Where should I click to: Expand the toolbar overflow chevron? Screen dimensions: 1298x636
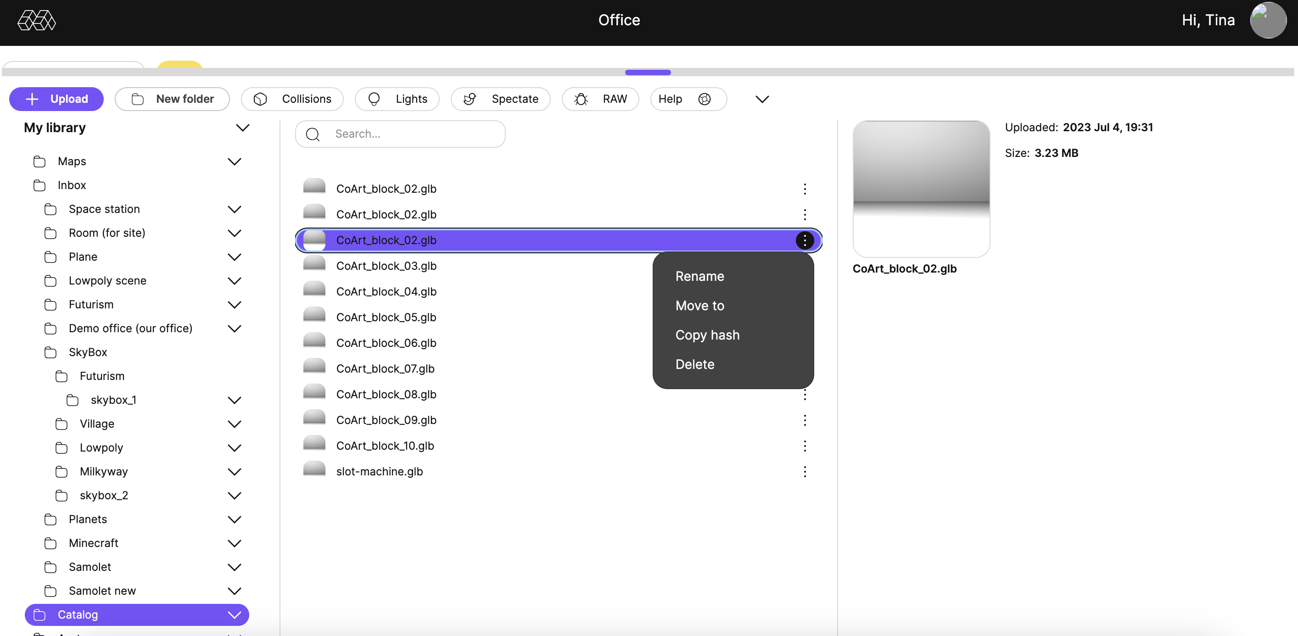(762, 99)
